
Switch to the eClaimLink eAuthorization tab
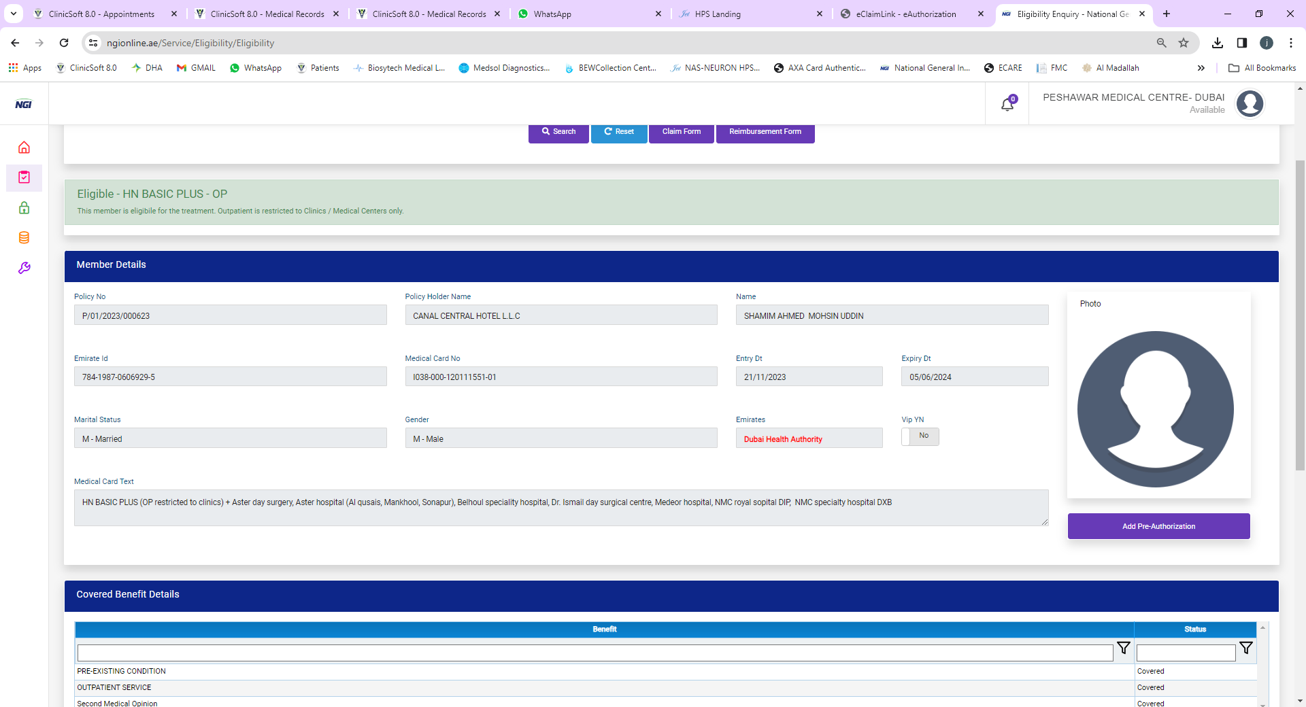905,14
